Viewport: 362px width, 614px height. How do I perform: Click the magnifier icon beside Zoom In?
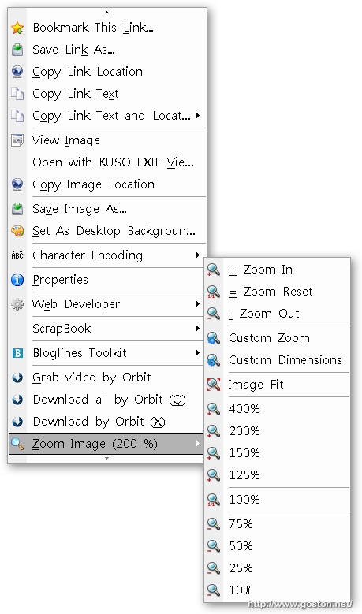click(214, 270)
